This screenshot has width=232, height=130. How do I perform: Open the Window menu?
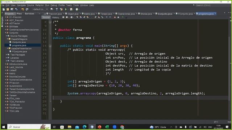click(x=84, y=5)
